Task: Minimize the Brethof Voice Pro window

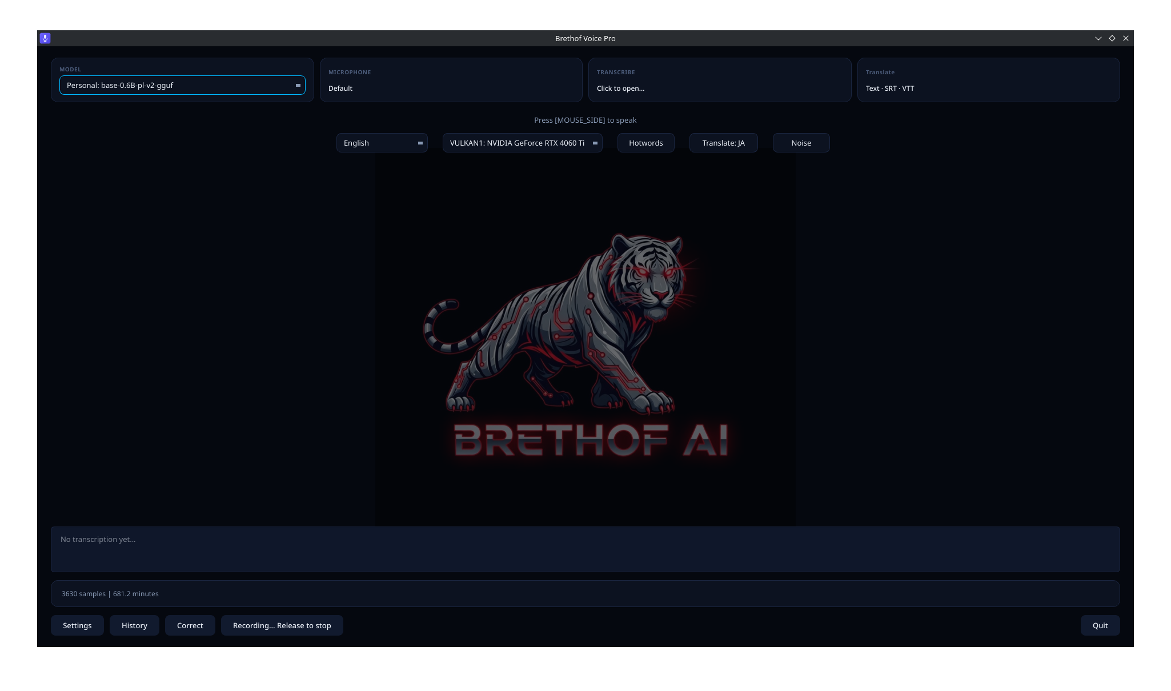Action: [1098, 38]
